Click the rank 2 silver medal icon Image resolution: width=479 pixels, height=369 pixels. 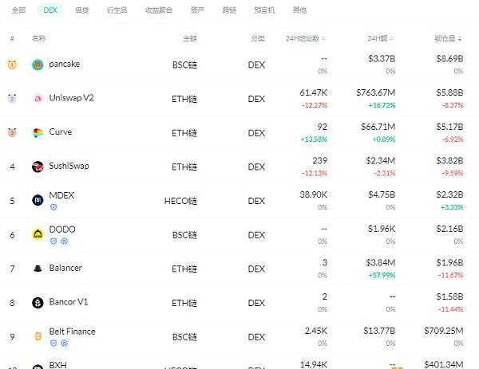(x=12, y=99)
